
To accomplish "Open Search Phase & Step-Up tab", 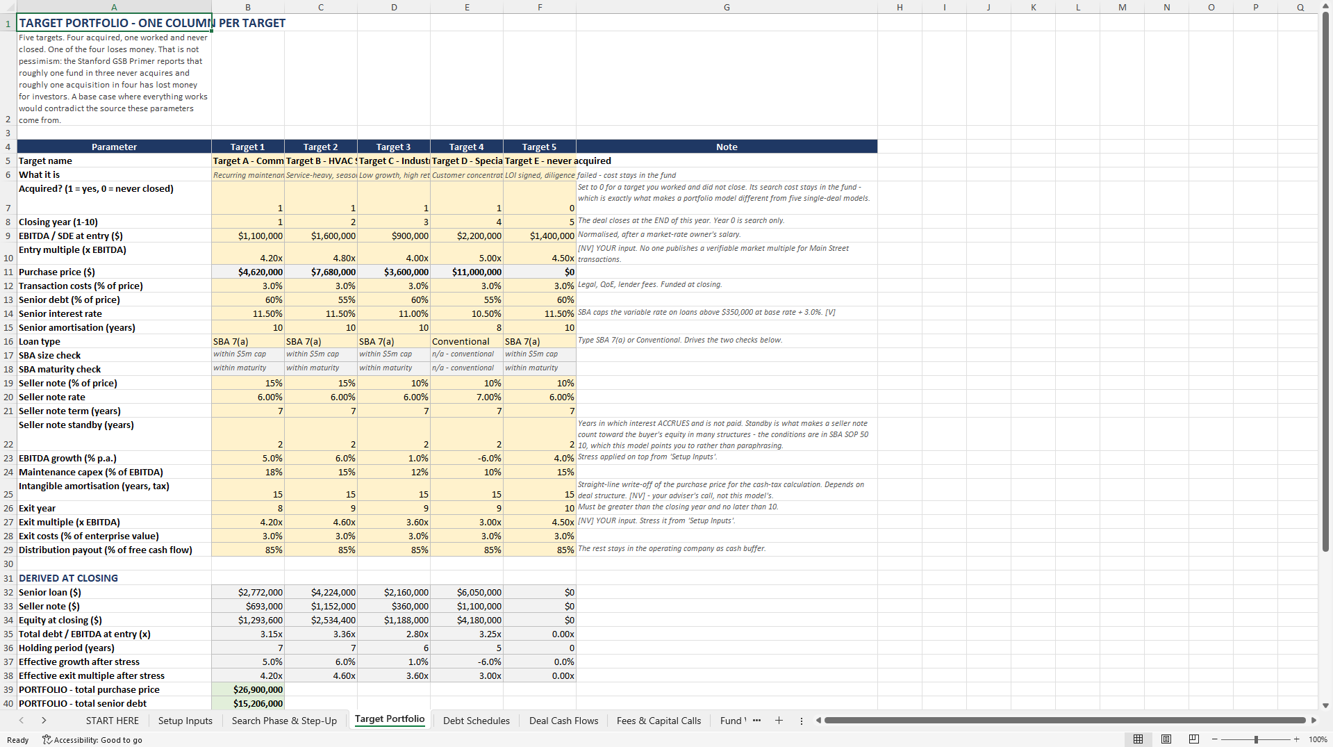I will pos(284,721).
